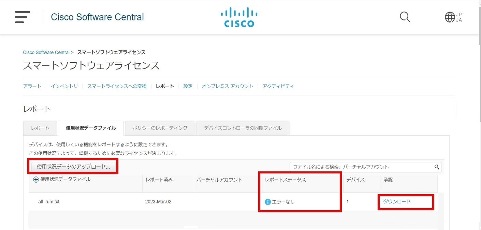
Task: Switch to the ポリシーのレポーティング tab
Action: (x=160, y=128)
